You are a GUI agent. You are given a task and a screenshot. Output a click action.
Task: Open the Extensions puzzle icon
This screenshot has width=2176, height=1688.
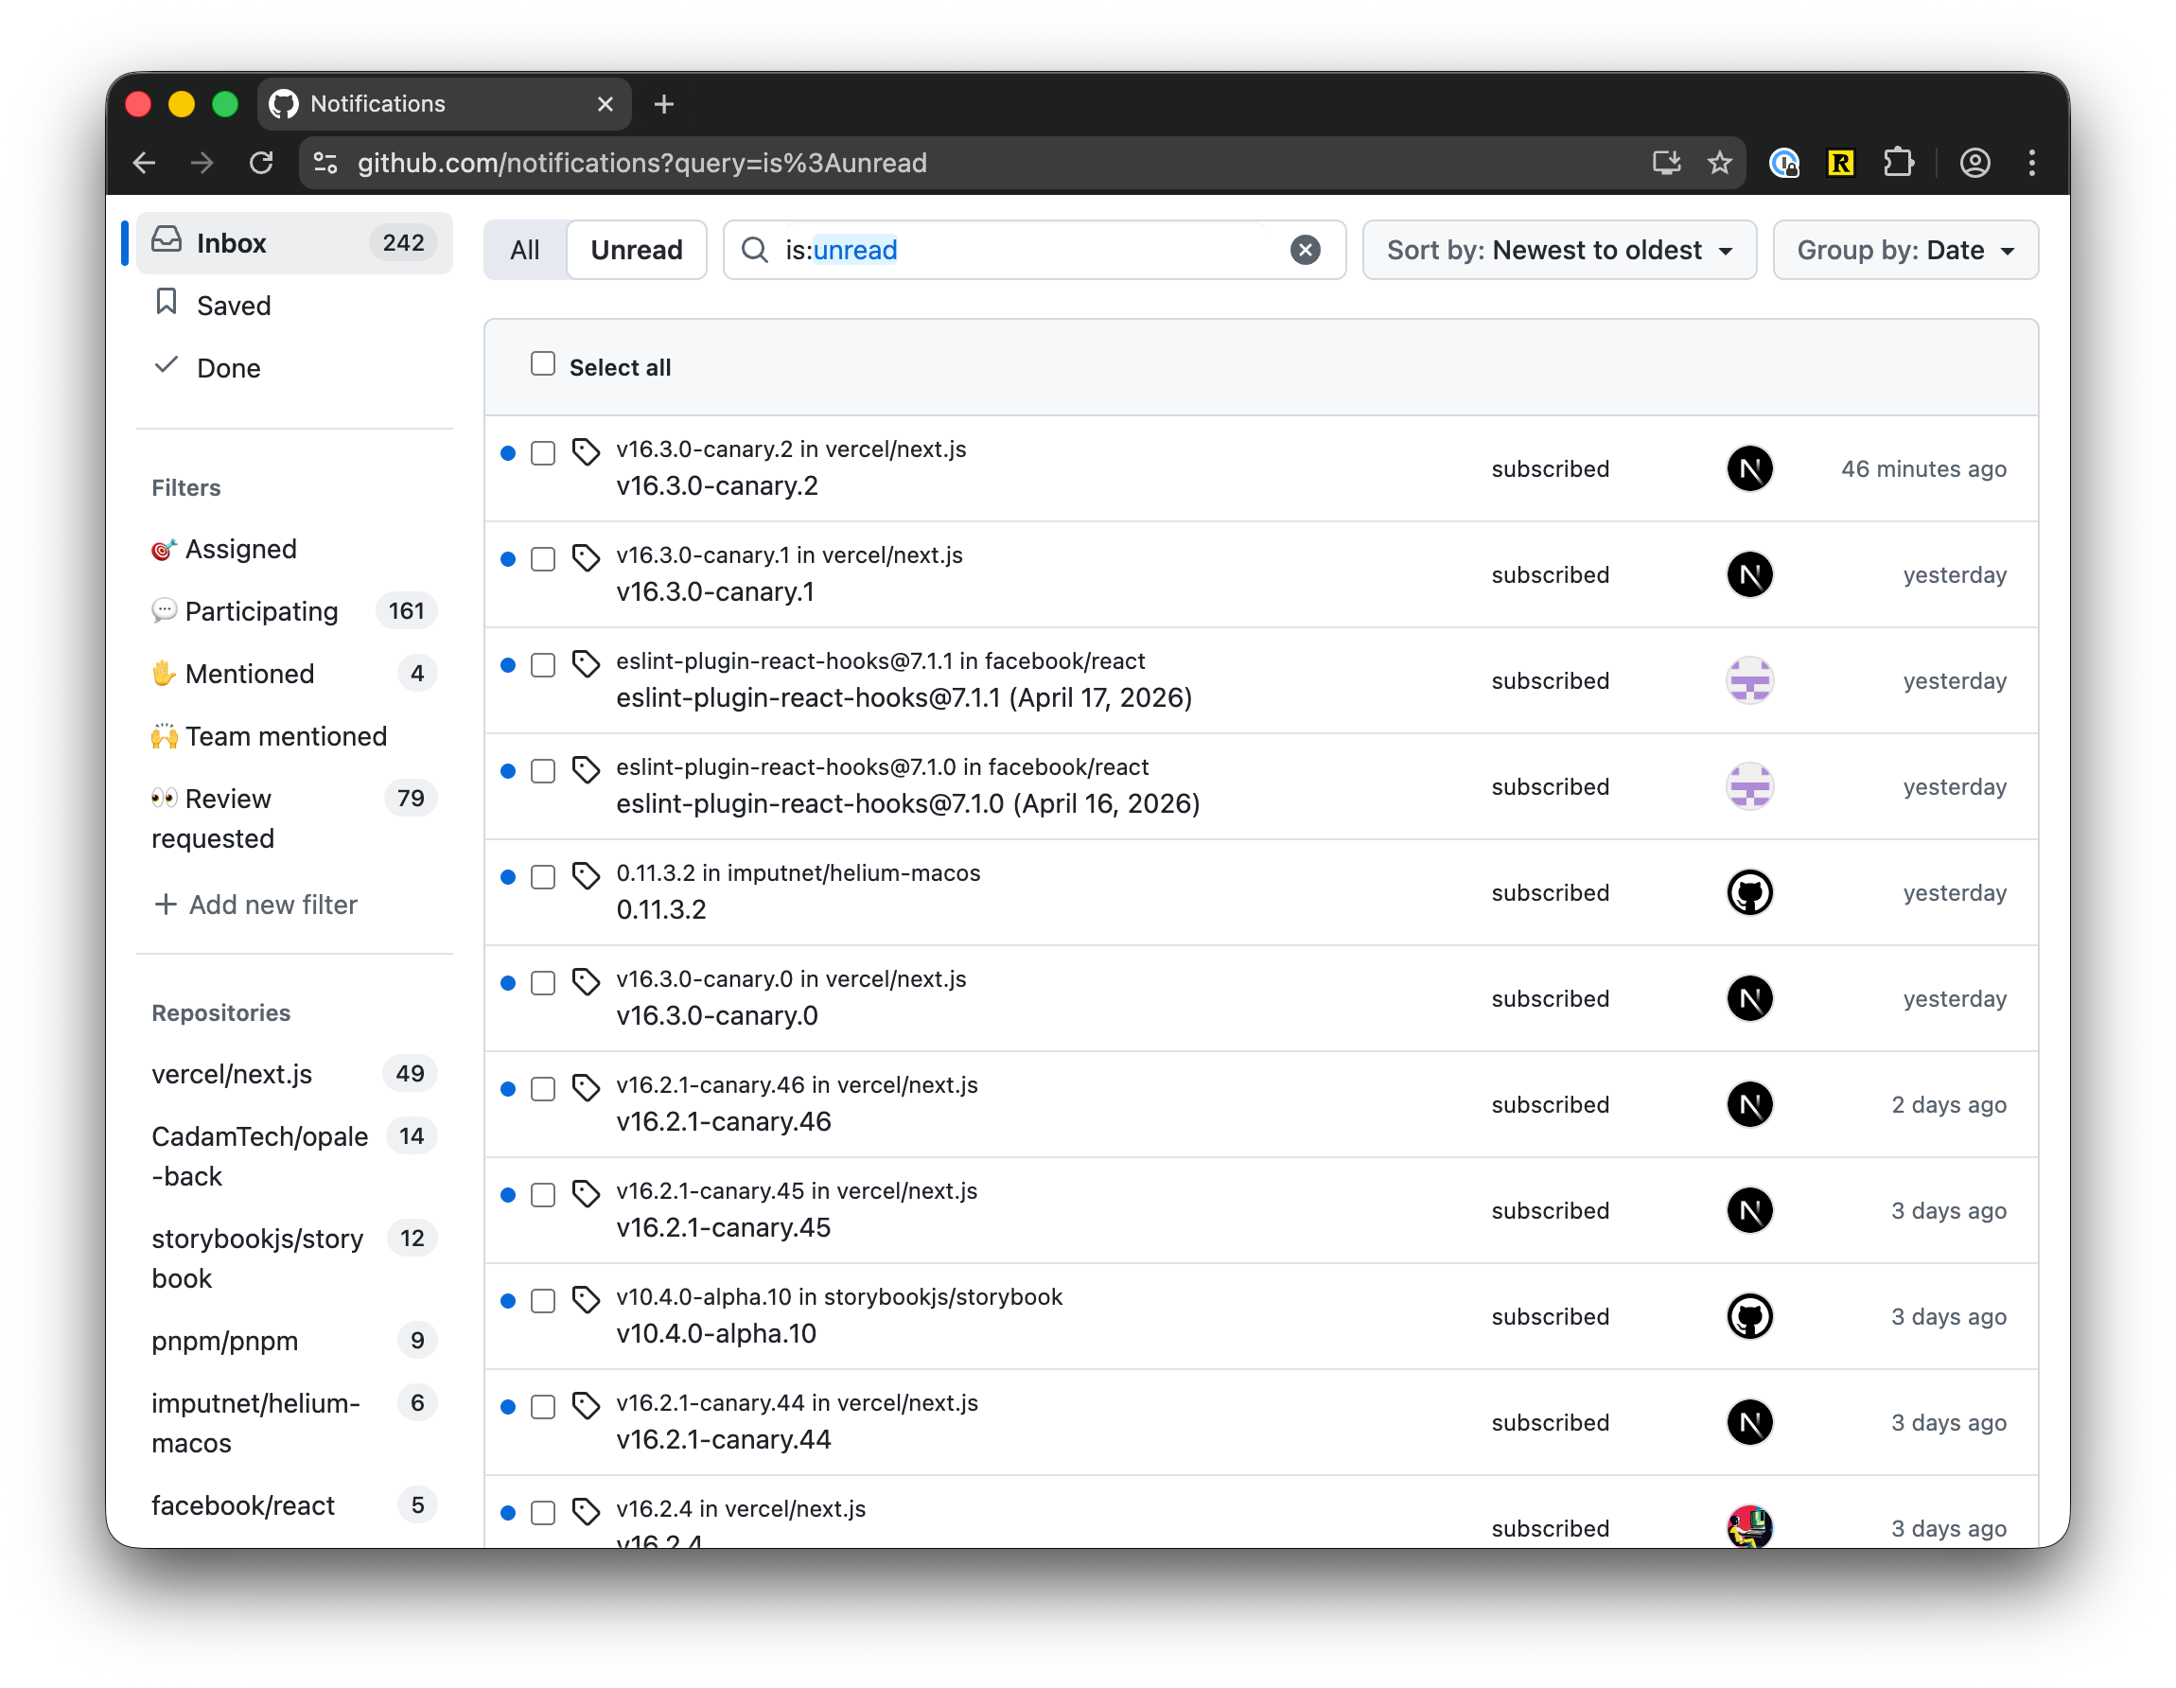coord(1898,163)
